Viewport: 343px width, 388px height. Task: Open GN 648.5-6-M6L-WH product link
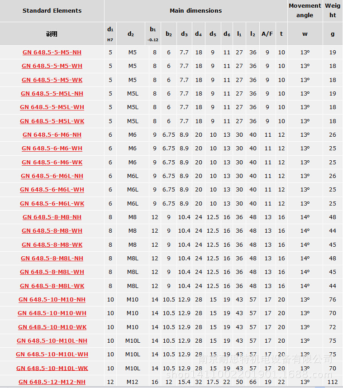(52, 189)
